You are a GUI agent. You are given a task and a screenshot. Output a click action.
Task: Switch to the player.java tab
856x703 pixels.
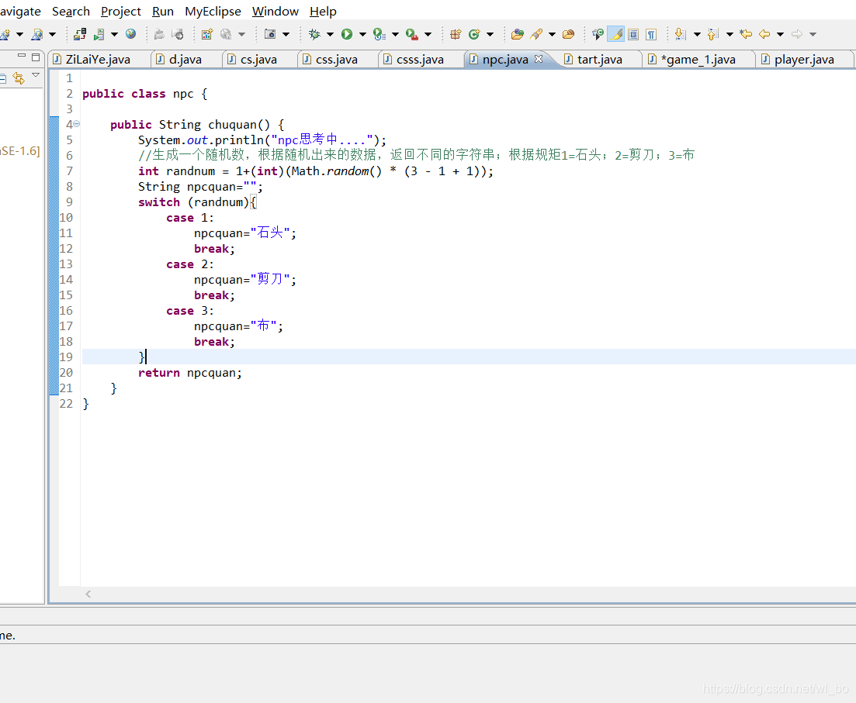(803, 60)
